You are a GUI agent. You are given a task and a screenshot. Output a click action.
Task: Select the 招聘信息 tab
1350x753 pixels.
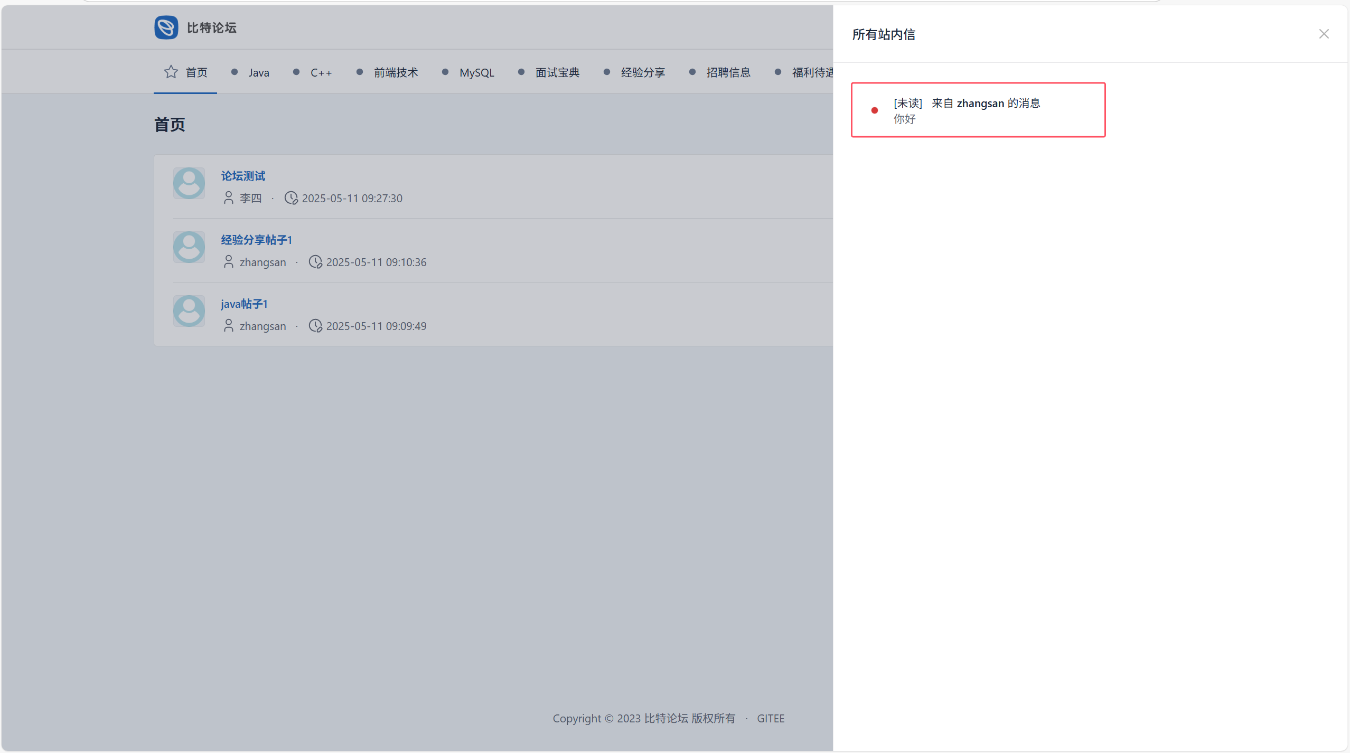[x=728, y=73]
